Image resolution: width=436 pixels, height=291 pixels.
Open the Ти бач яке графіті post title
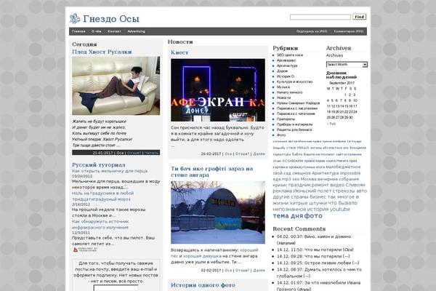point(212,172)
